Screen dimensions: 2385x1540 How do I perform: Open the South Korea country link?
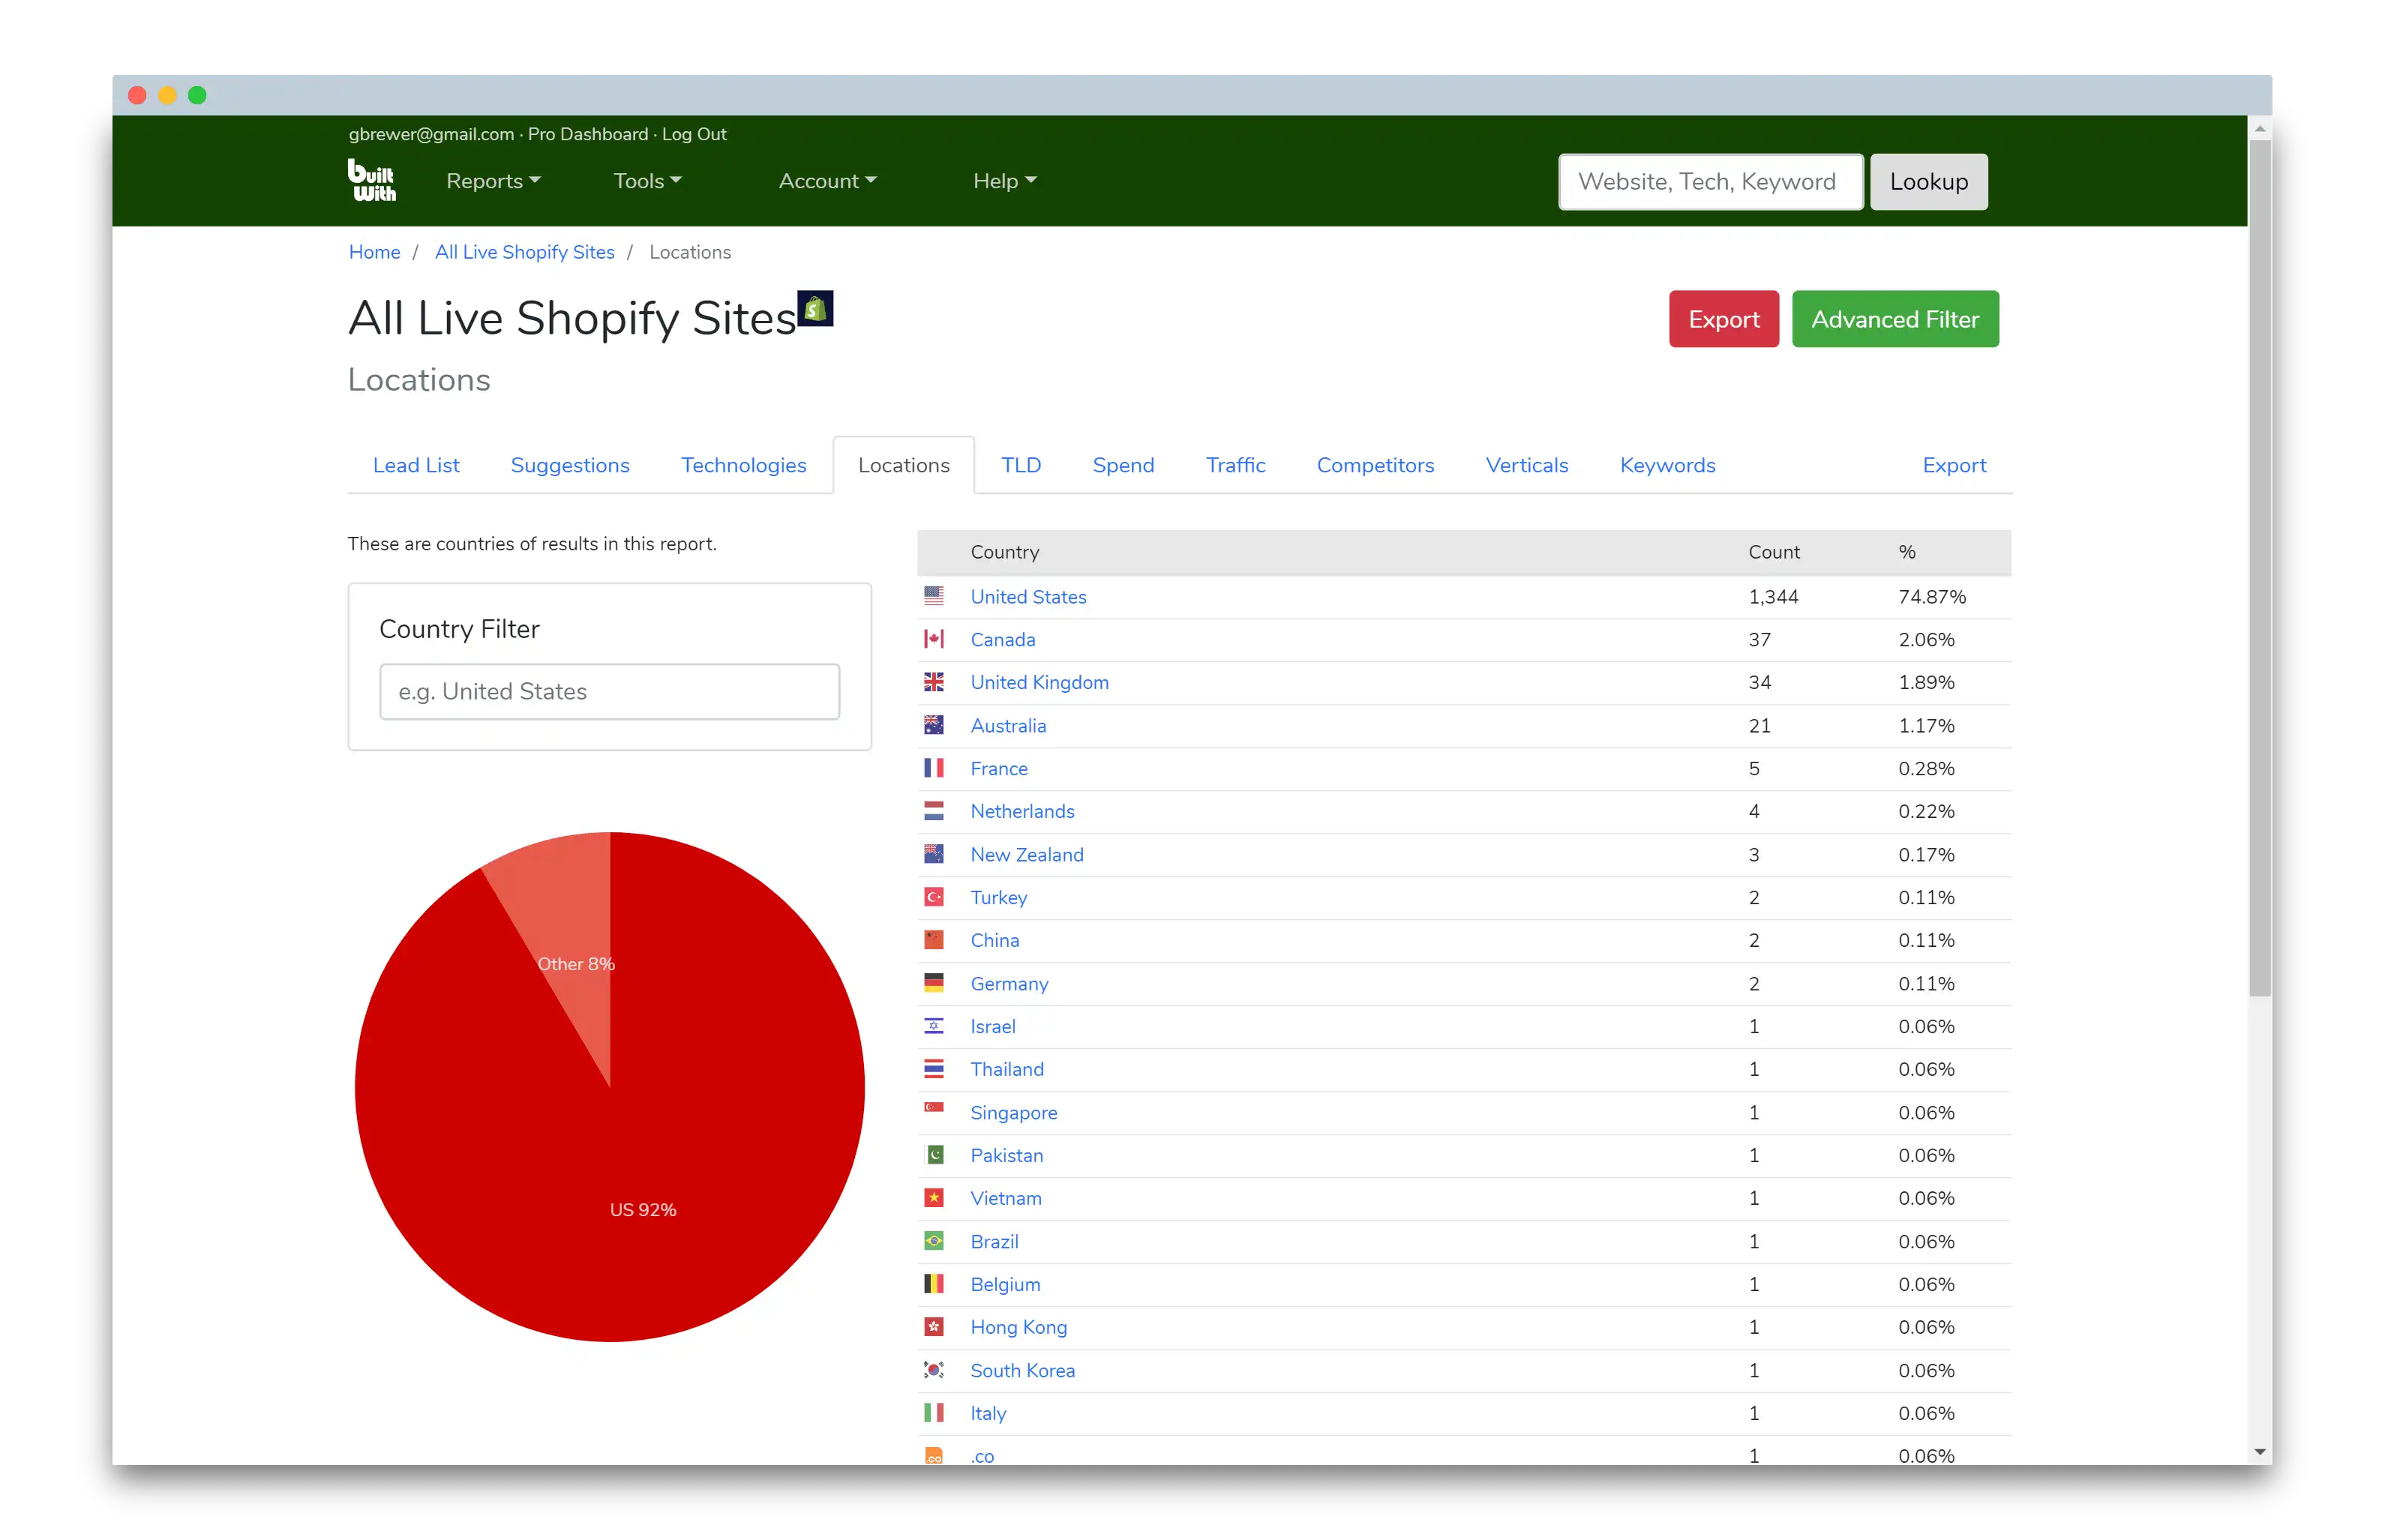(x=1022, y=1370)
